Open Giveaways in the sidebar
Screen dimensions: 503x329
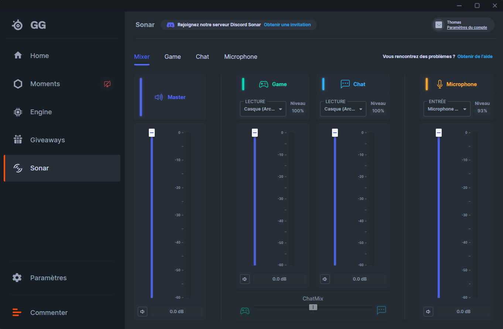click(x=62, y=140)
